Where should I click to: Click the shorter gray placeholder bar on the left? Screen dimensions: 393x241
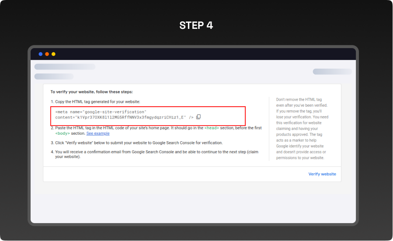54,77
